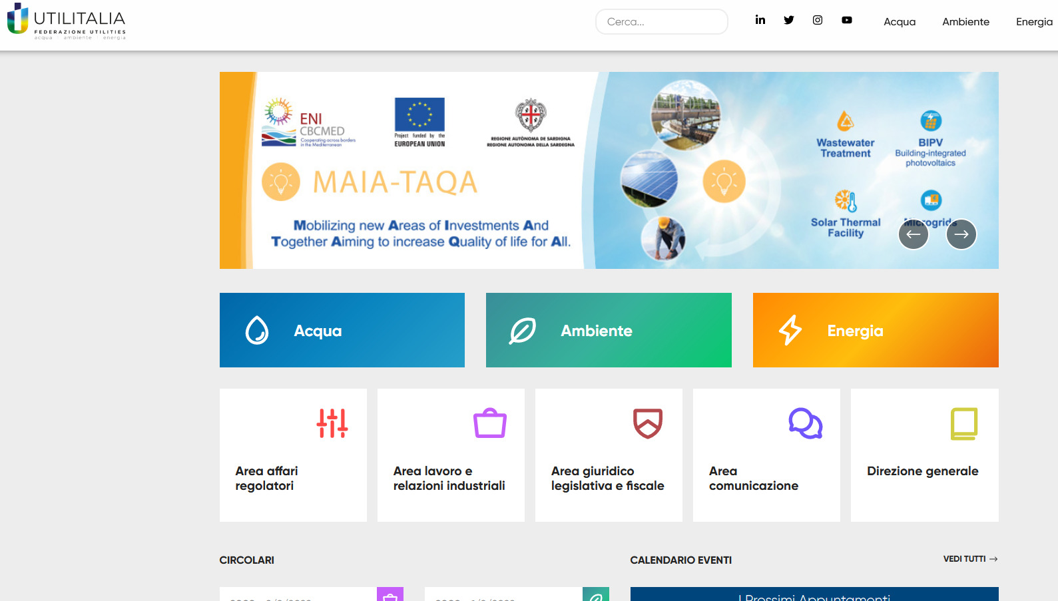
Task: Click the book icon for Direzione generale
Action: click(964, 423)
